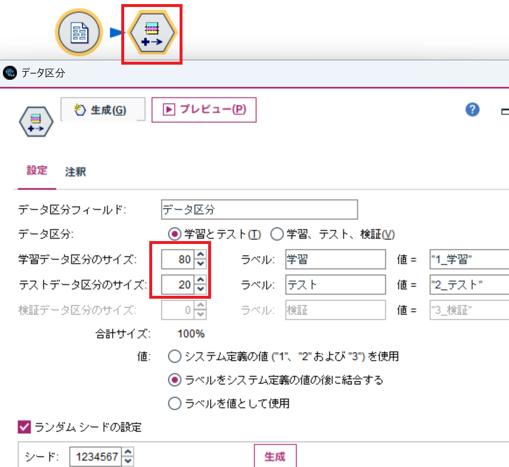Click the データ区分 title bar node icon

pyautogui.click(x=10, y=72)
